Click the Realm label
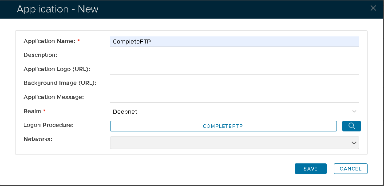384x186 pixels. [32, 111]
